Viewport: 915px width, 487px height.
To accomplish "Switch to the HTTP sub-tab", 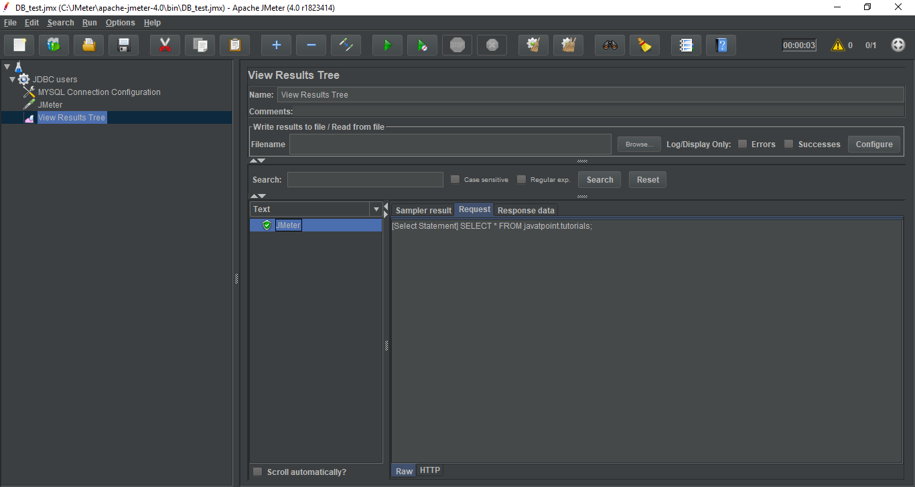I will [429, 470].
